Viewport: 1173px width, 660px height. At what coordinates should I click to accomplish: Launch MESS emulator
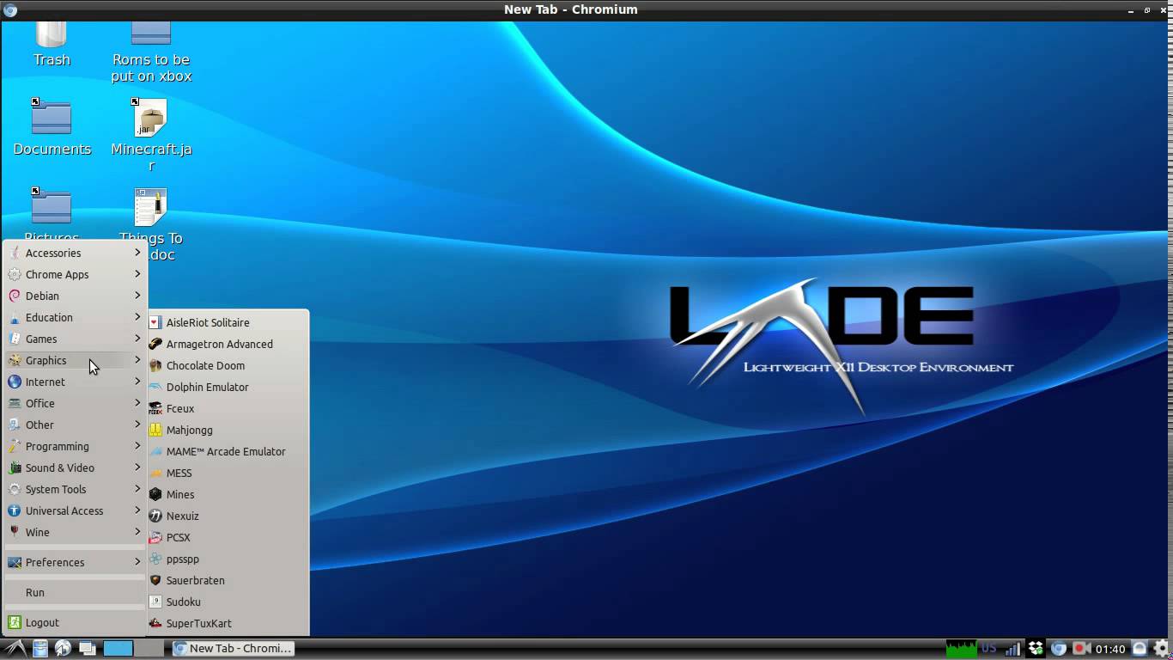(x=228, y=474)
